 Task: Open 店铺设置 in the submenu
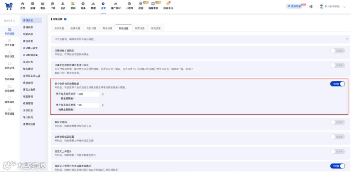click(x=32, y=20)
